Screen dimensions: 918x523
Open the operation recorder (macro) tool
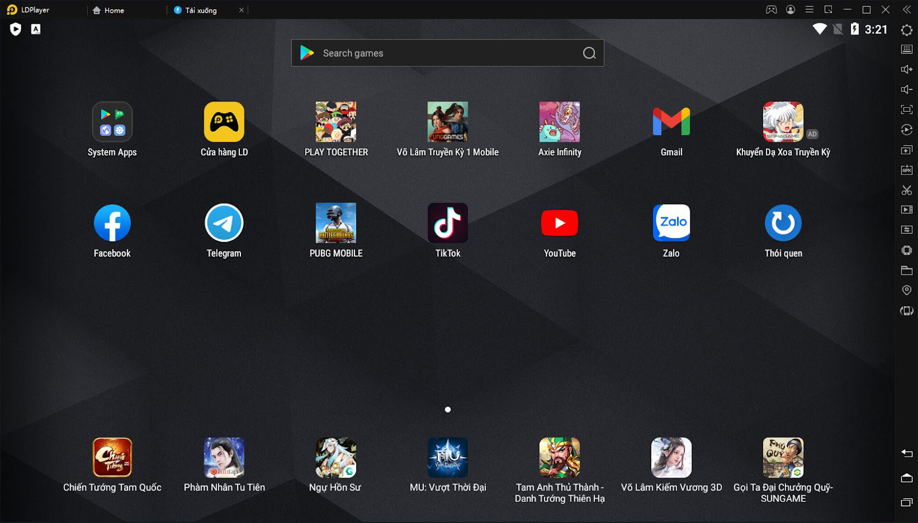907,130
